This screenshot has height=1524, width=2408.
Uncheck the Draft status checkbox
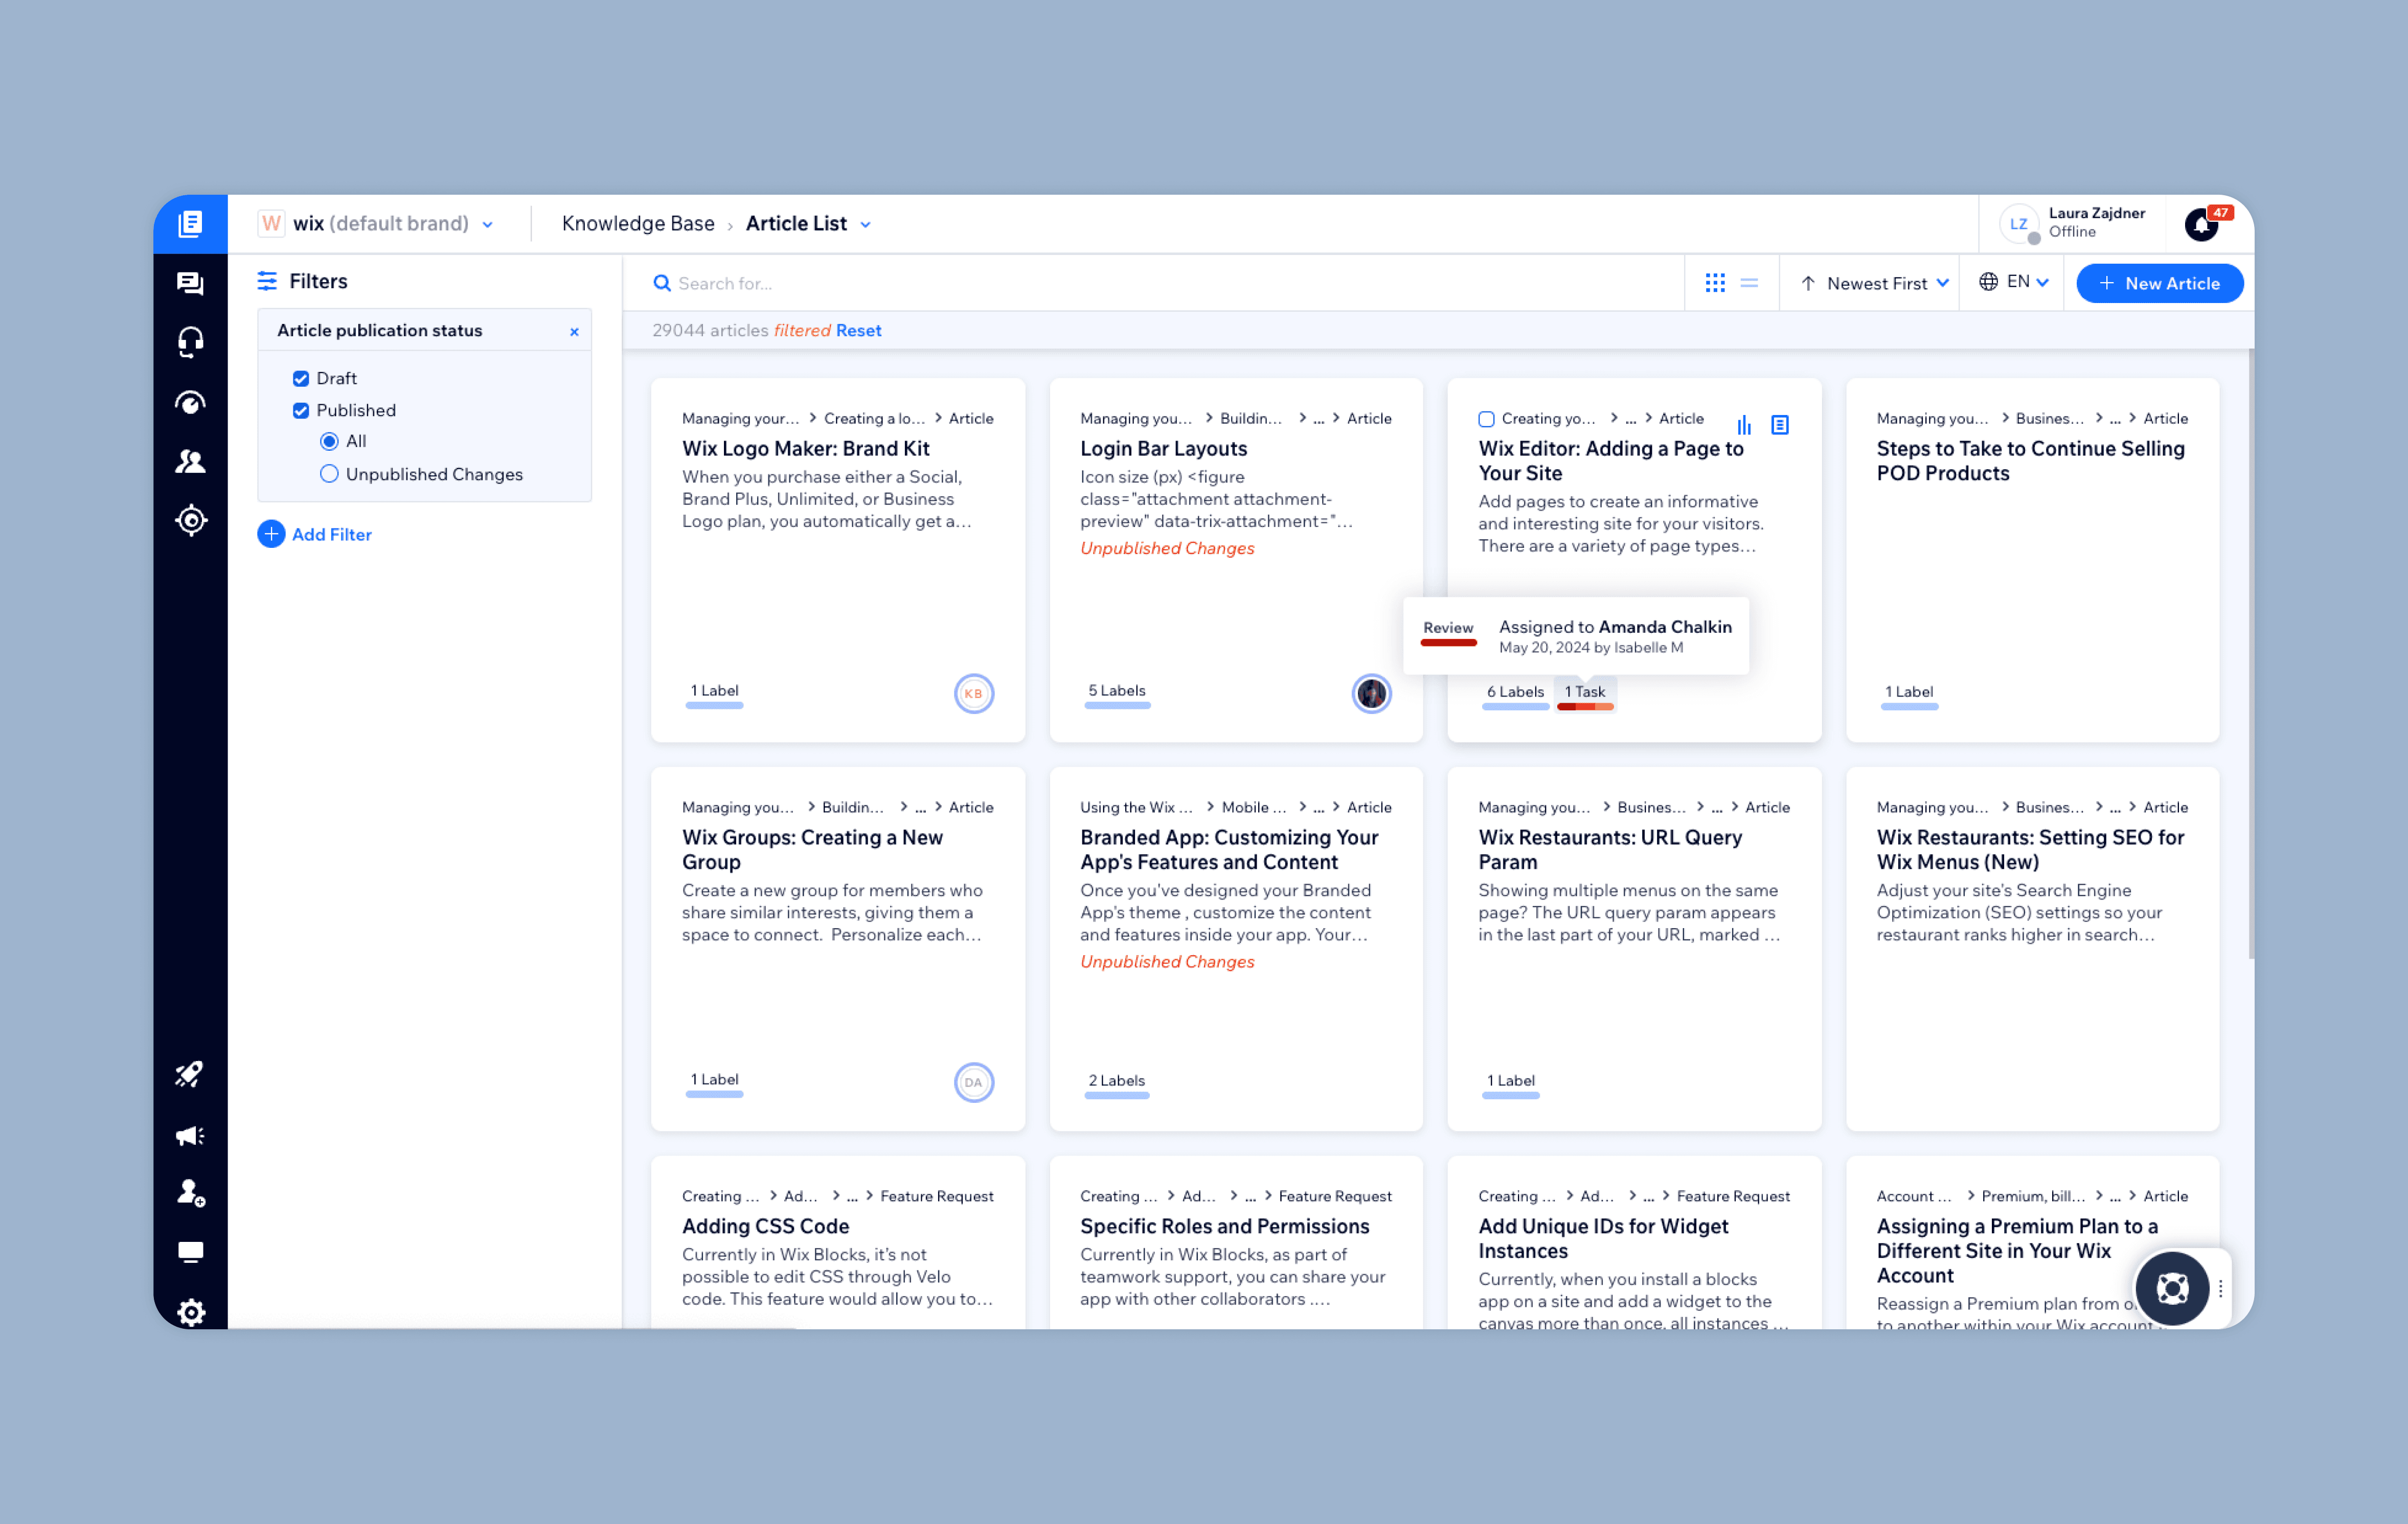301,379
